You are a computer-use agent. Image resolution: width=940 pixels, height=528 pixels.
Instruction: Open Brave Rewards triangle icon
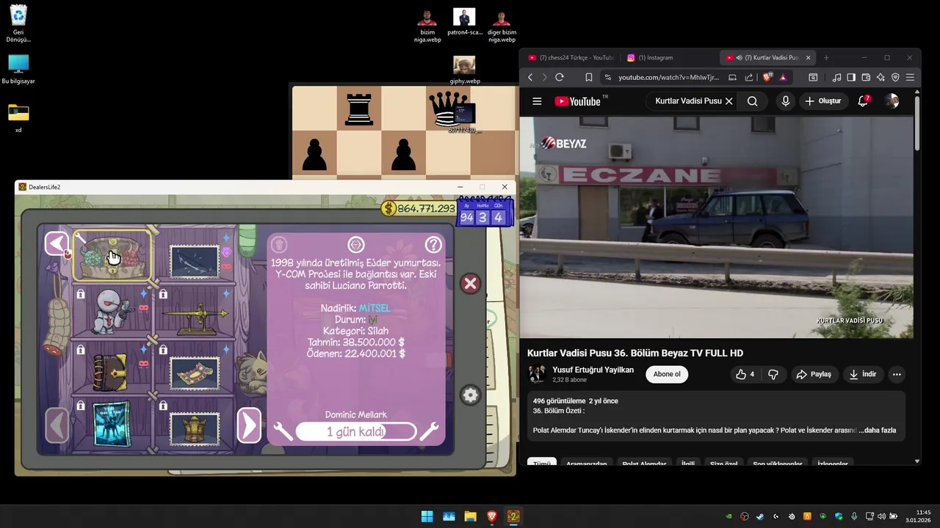(784, 77)
